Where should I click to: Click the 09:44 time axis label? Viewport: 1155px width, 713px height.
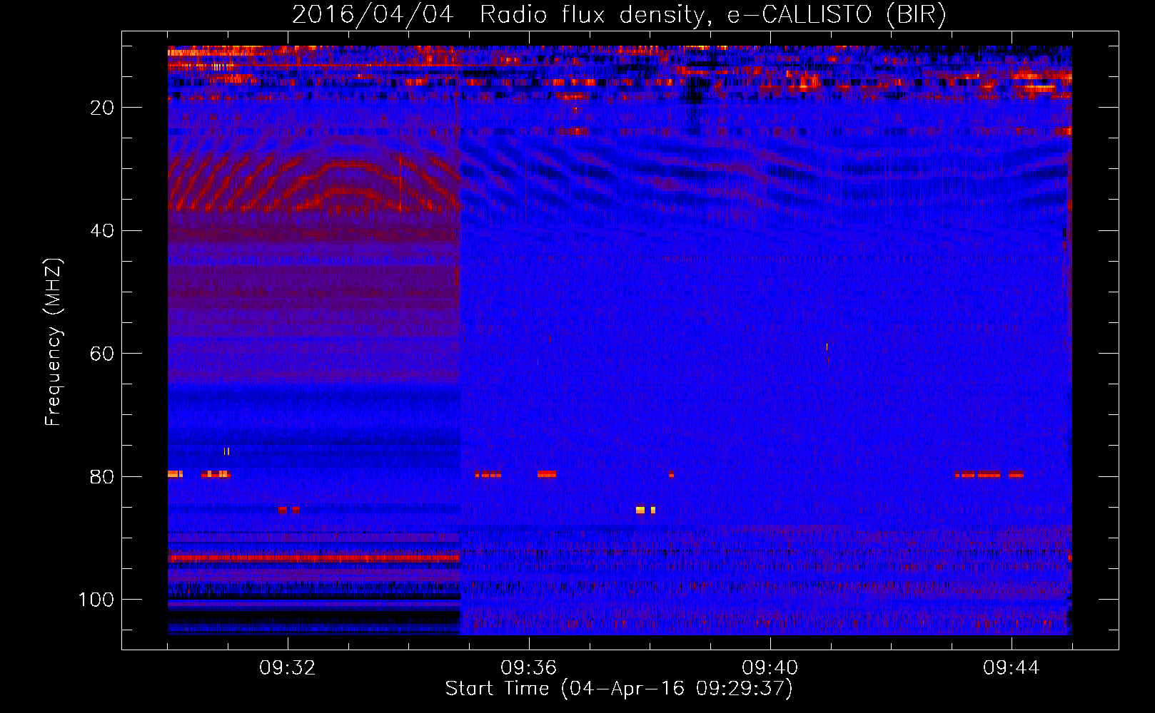1012,668
